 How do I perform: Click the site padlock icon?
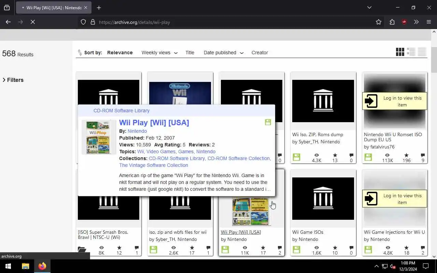93,22
